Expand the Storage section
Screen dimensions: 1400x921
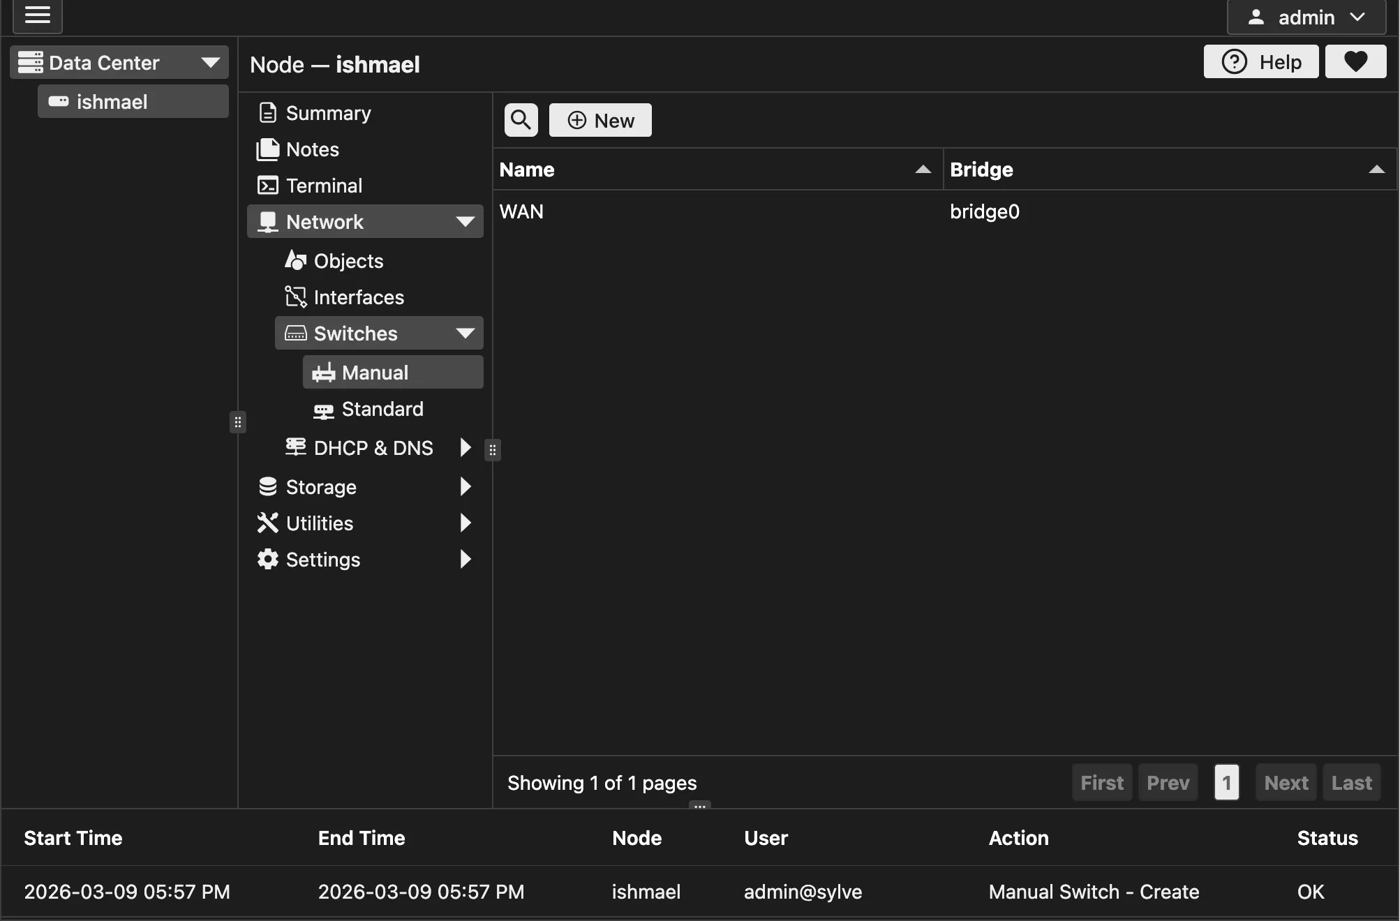465,487
